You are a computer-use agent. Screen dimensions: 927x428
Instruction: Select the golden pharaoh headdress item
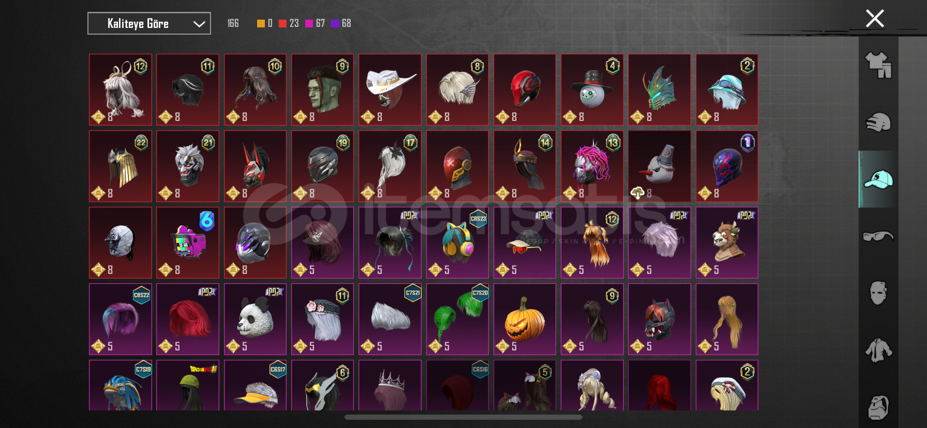121,166
